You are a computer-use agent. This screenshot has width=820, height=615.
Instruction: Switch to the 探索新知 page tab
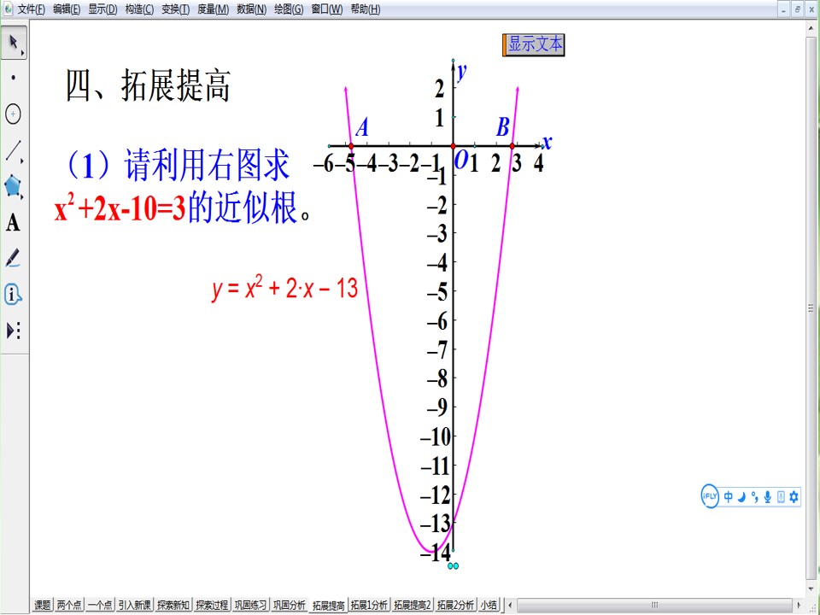173,605
